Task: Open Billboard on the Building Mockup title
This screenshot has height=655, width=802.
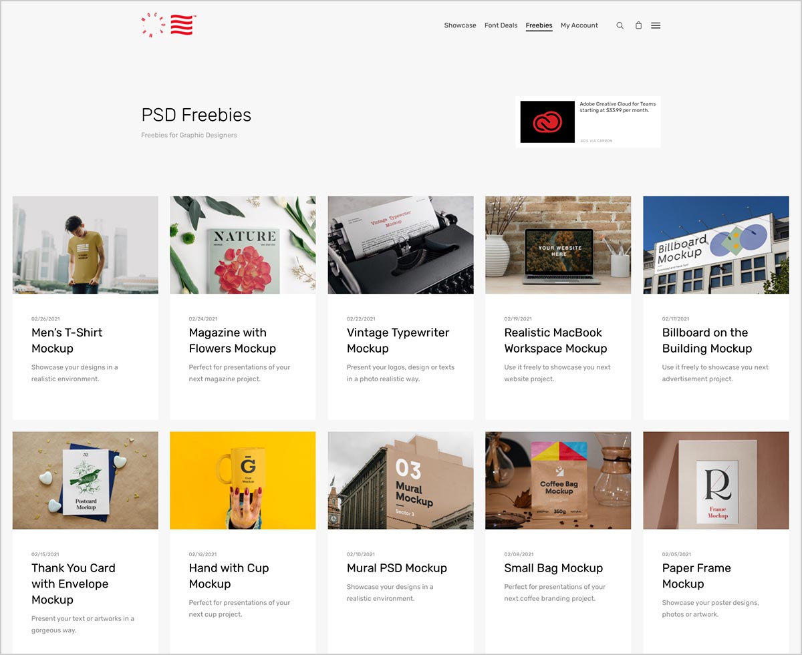Action: pyautogui.click(x=707, y=341)
